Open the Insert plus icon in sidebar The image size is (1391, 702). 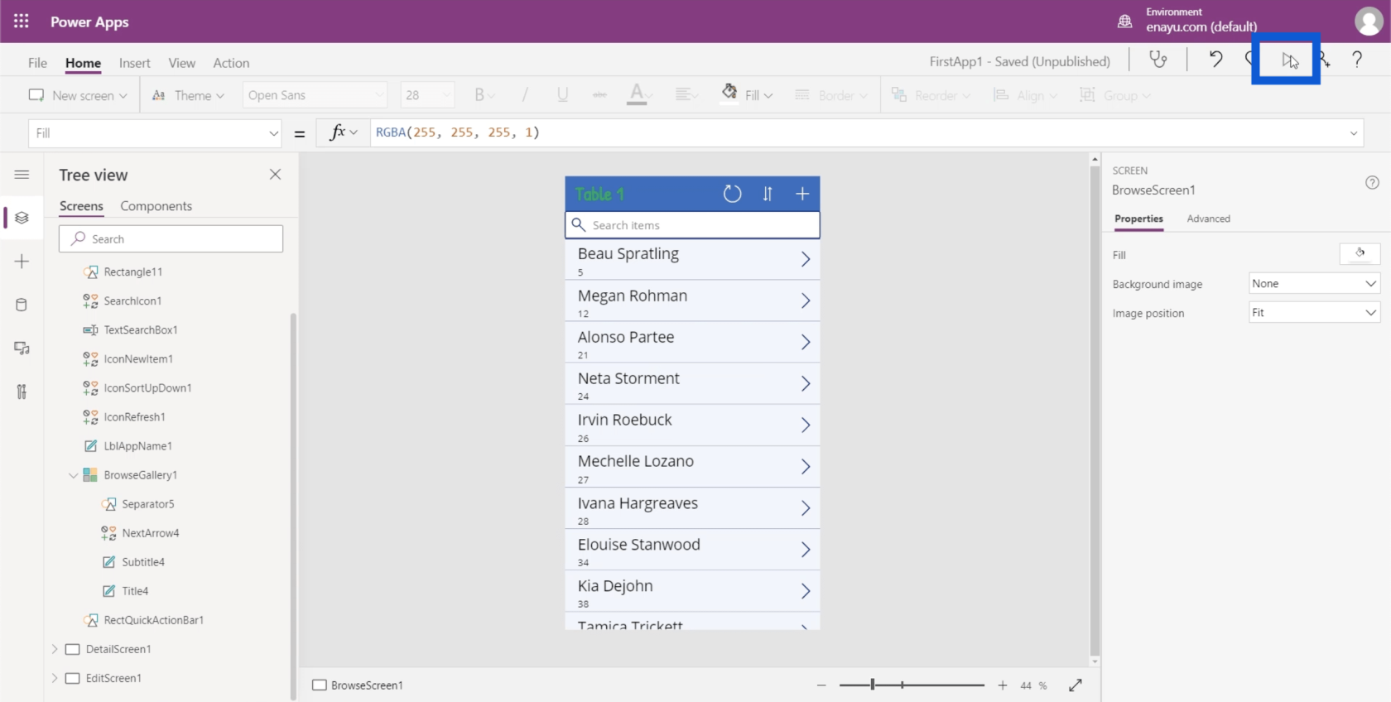[x=22, y=262]
